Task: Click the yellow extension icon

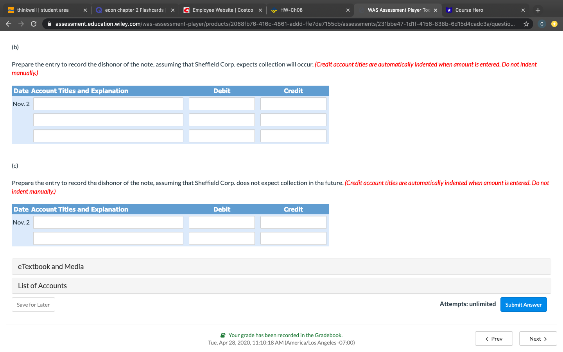Action: [554, 24]
